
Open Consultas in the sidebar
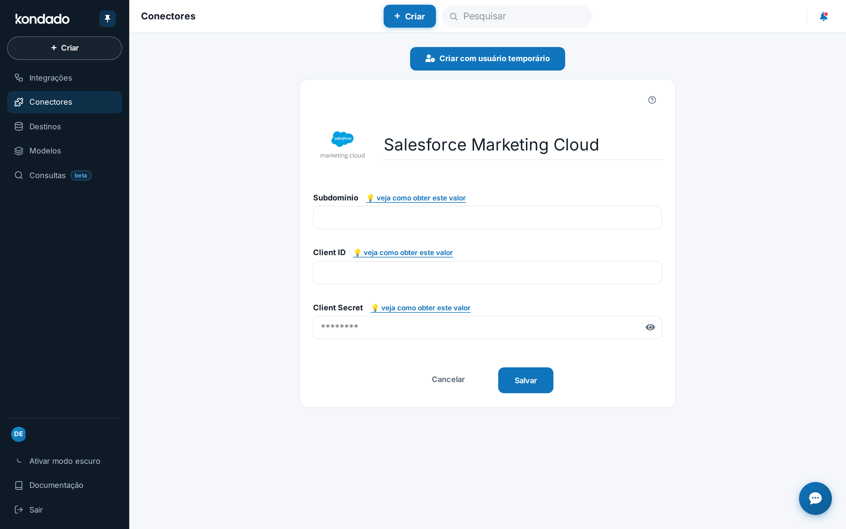[65, 175]
